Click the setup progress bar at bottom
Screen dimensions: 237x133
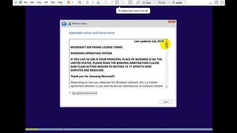[x=119, y=129]
